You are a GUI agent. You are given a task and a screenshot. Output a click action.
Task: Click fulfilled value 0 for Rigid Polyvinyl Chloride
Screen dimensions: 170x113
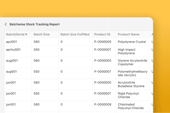(62, 93)
